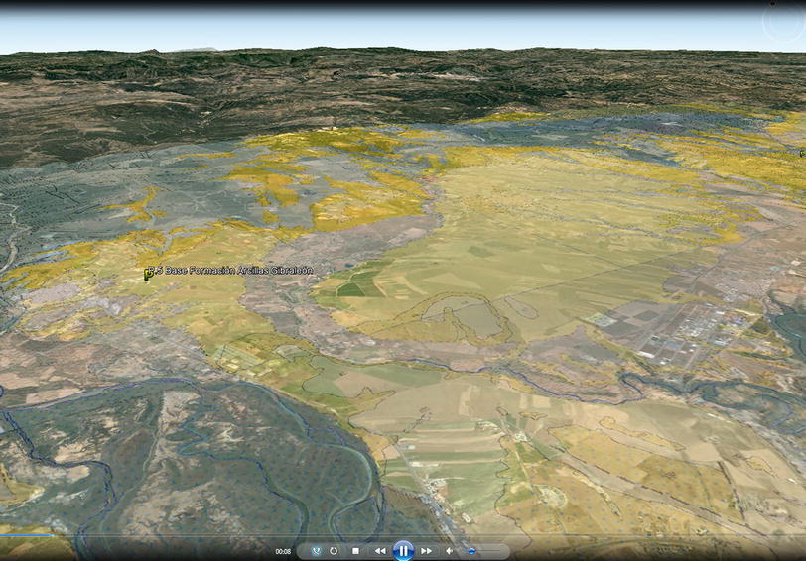Click the faint compass ring in the sky
The image size is (806, 561).
(782, 24)
